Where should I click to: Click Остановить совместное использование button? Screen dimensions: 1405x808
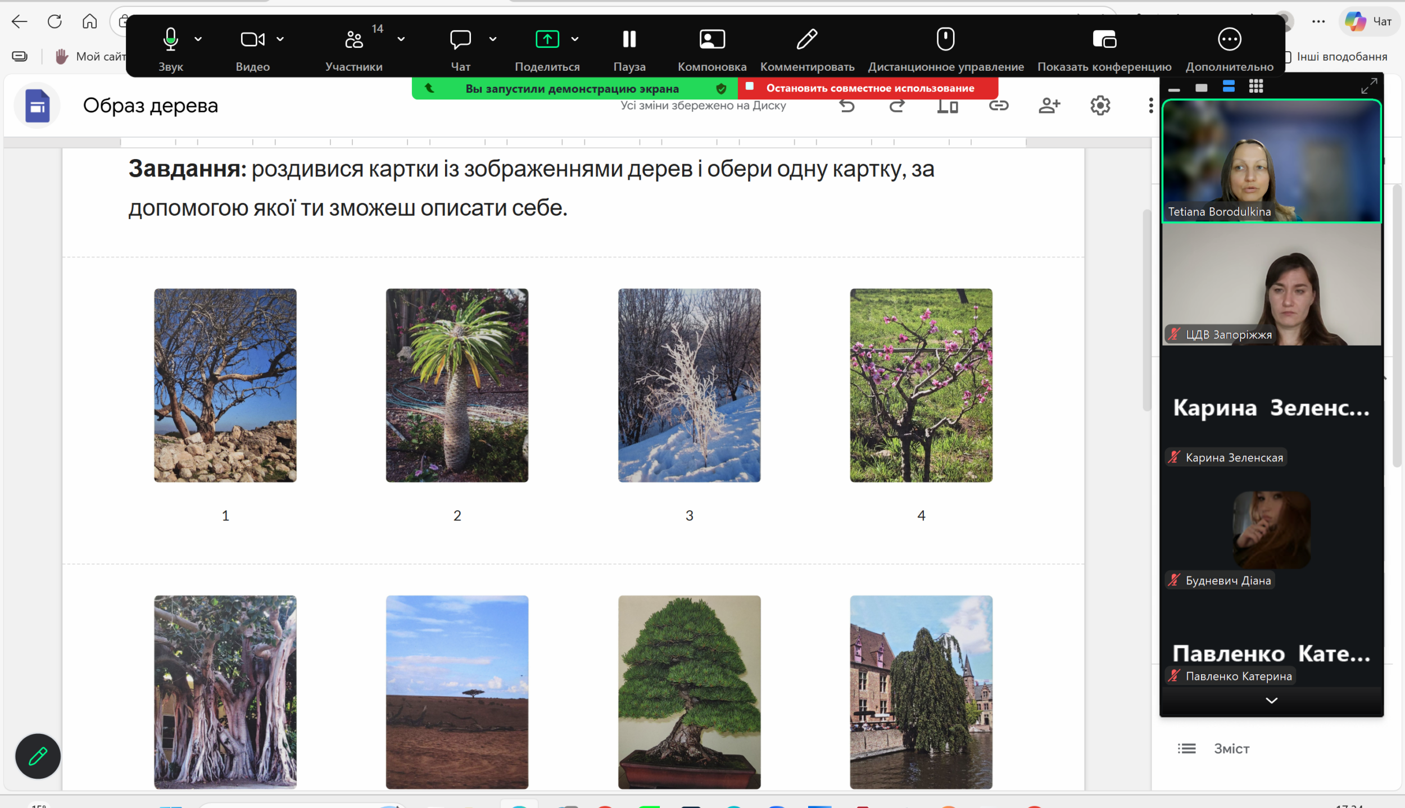(x=868, y=88)
